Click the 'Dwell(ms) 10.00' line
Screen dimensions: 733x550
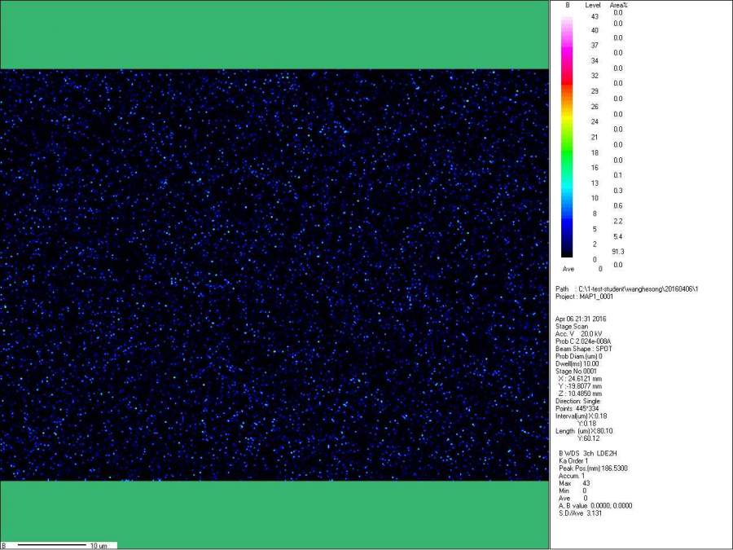[x=577, y=364]
